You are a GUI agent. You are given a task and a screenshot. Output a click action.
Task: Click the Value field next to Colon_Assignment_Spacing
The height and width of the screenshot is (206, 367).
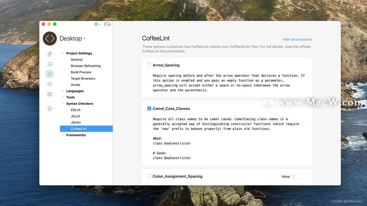point(299,176)
